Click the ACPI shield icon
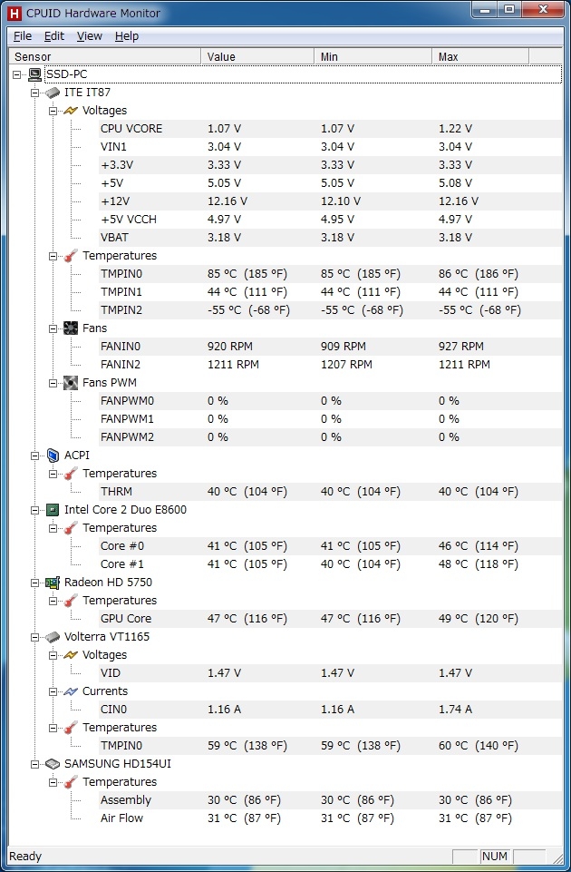The width and height of the screenshot is (571, 872). point(53,456)
